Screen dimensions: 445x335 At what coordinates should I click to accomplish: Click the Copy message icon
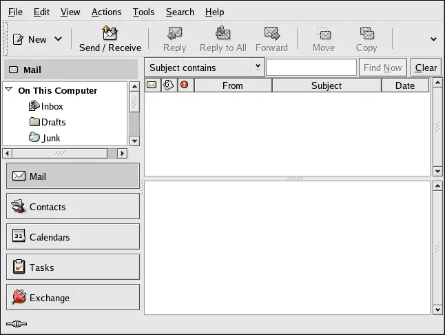click(366, 33)
